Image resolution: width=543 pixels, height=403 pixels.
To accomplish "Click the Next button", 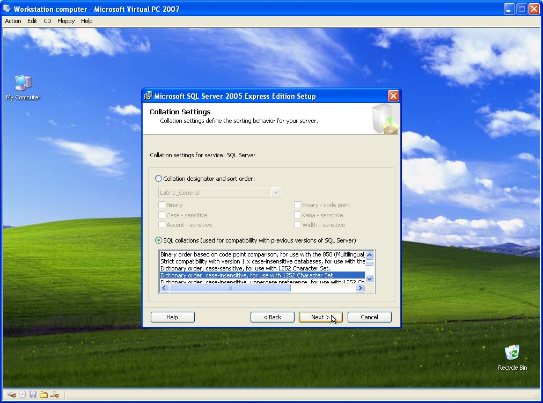I will click(x=320, y=317).
